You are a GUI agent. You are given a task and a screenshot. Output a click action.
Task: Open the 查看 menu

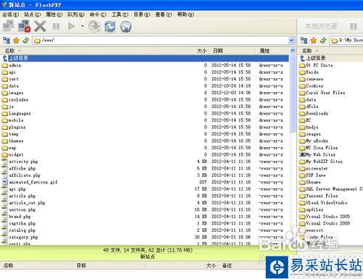tap(163, 14)
